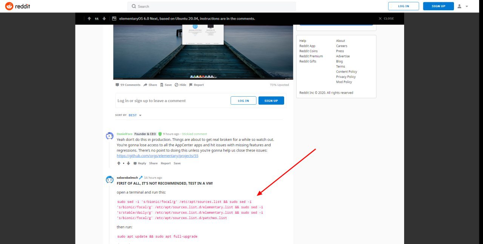Image resolution: width=483 pixels, height=244 pixels.
Task: Click SIGN UP in the comment box
Action: 271,100
